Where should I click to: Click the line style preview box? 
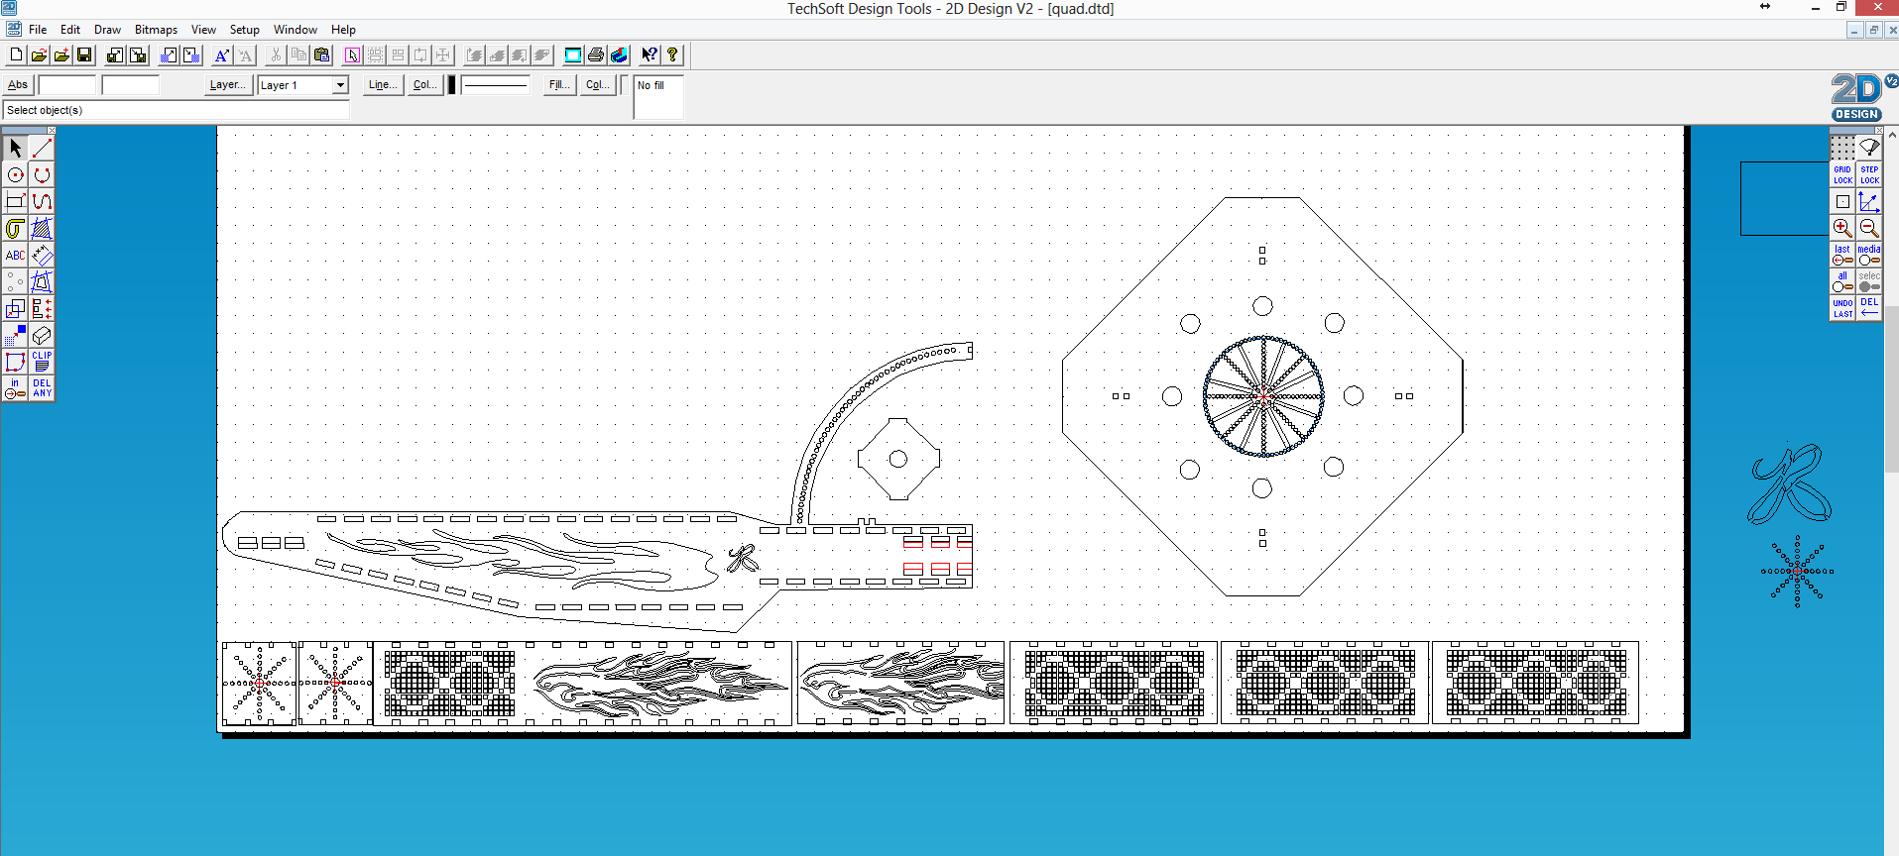495,85
